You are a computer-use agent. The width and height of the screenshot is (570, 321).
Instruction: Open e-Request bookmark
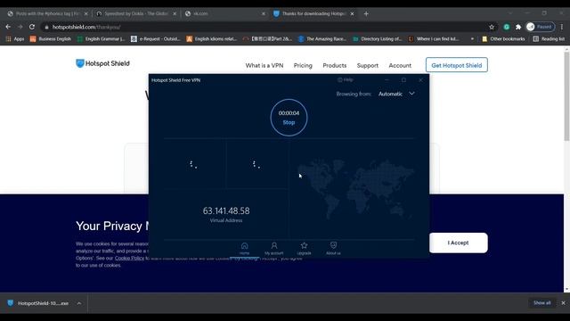pos(156,39)
